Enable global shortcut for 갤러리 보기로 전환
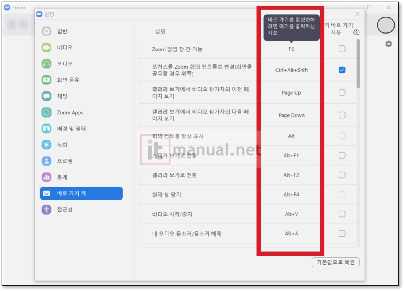404x291 pixels. click(x=342, y=175)
